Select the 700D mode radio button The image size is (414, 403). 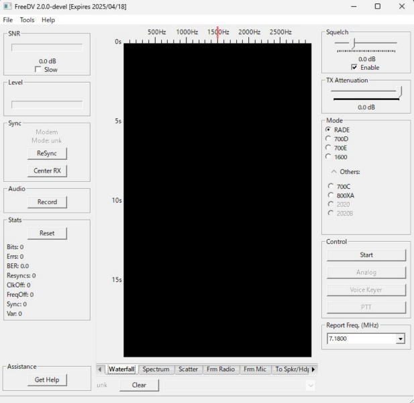(328, 139)
